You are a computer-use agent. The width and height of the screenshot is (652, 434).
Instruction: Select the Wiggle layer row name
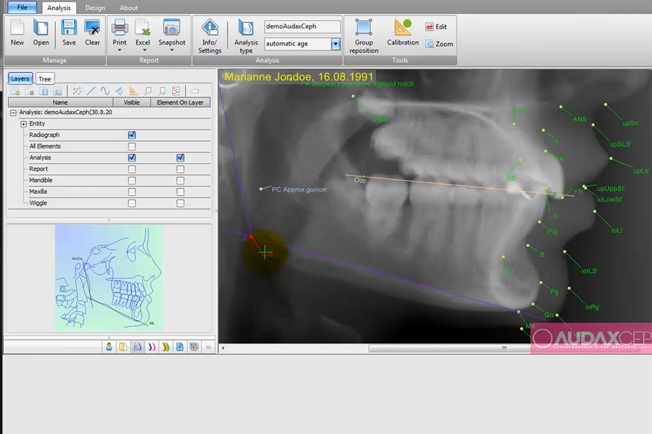tap(38, 203)
